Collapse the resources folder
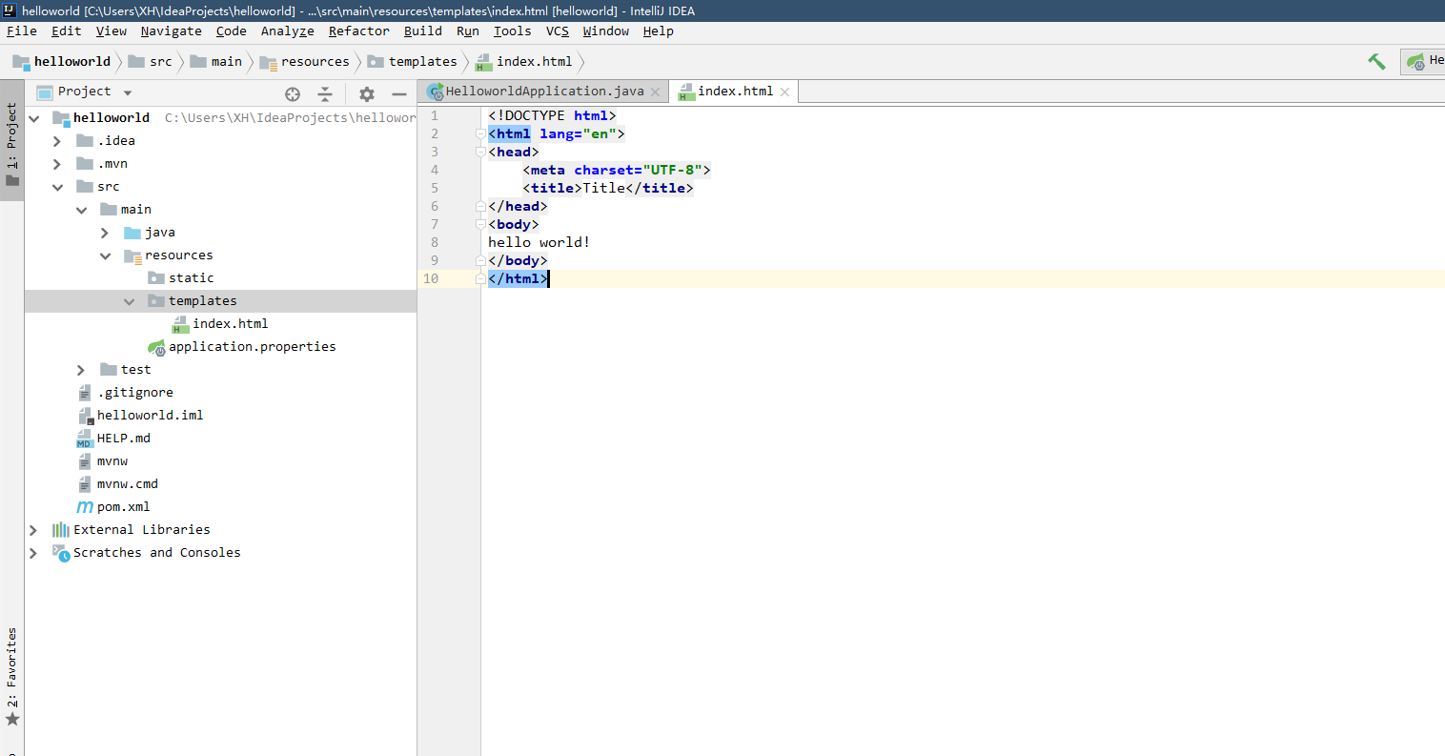1445x756 pixels. [x=105, y=255]
